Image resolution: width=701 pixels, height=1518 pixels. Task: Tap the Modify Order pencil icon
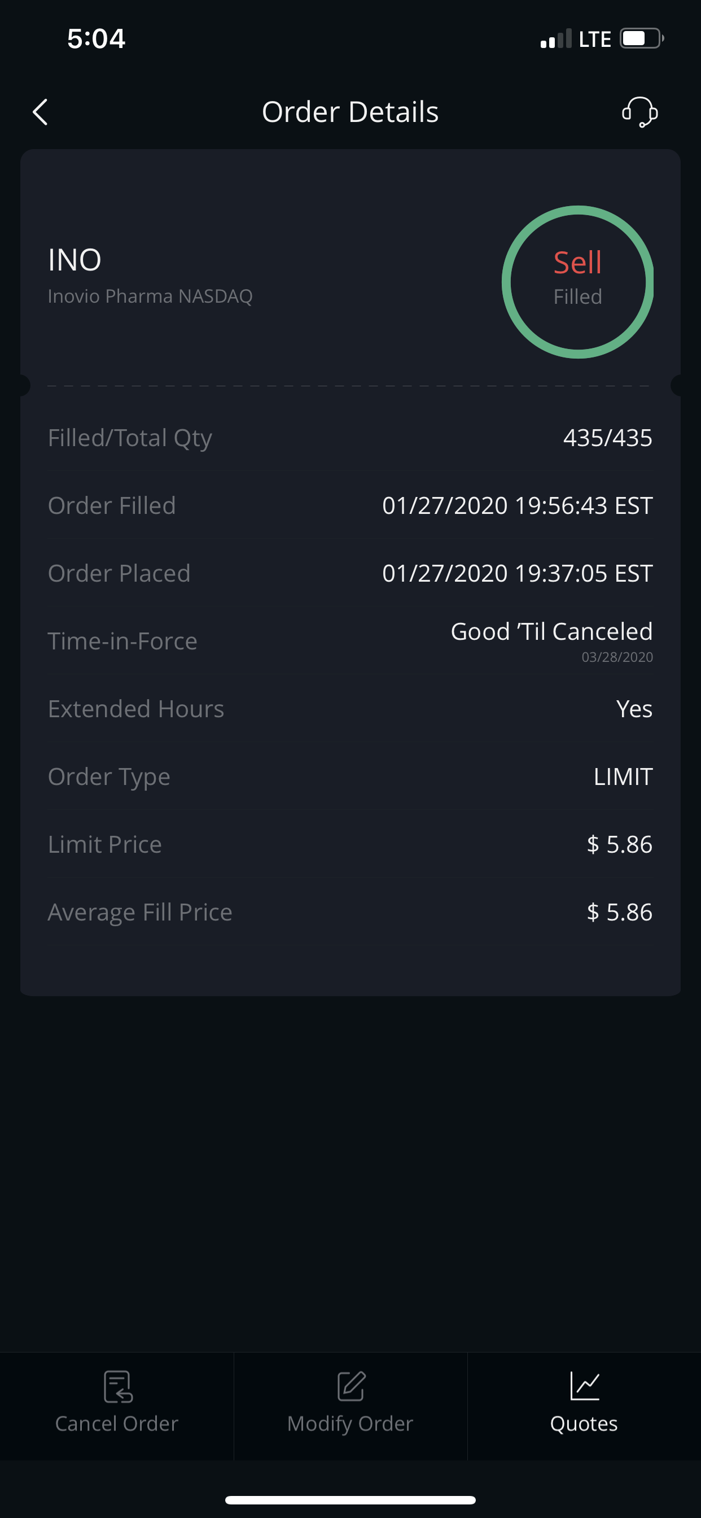[x=351, y=1386]
